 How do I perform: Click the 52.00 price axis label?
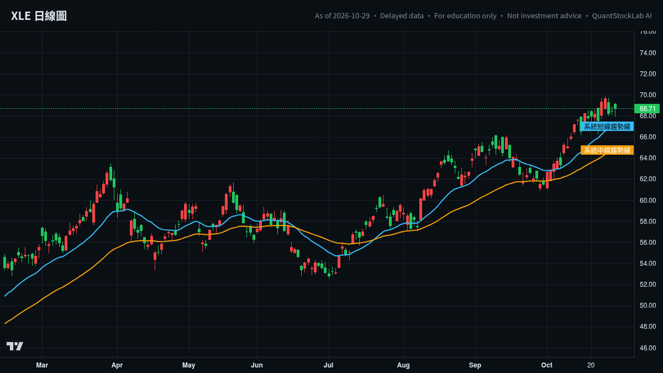click(648, 284)
